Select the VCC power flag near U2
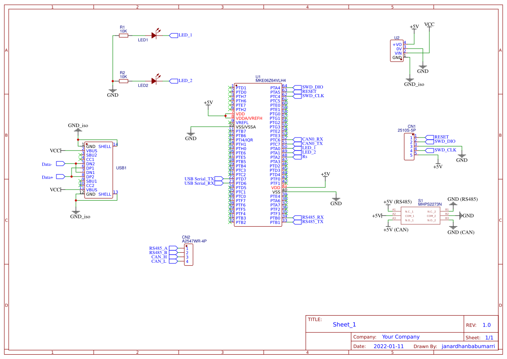Screen dimensions: 507x359 [430, 25]
